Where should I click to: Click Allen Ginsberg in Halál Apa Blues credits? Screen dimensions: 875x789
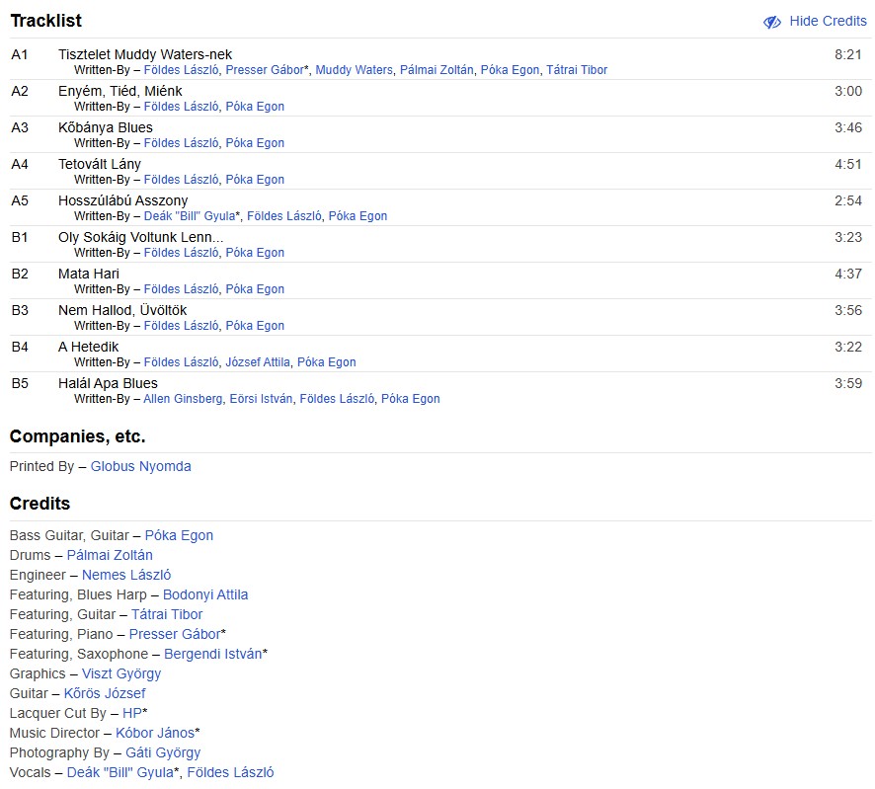coord(183,399)
